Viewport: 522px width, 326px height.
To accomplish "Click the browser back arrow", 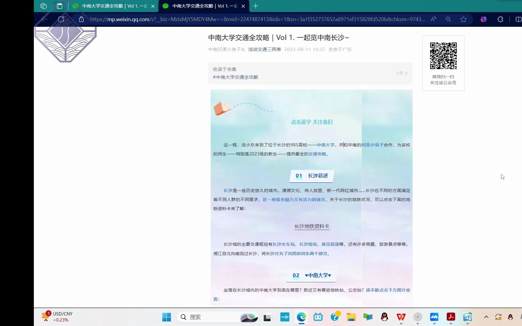I will point(45,19).
